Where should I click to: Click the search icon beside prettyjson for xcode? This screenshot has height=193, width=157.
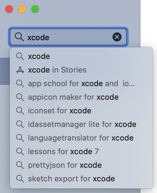[20, 165]
